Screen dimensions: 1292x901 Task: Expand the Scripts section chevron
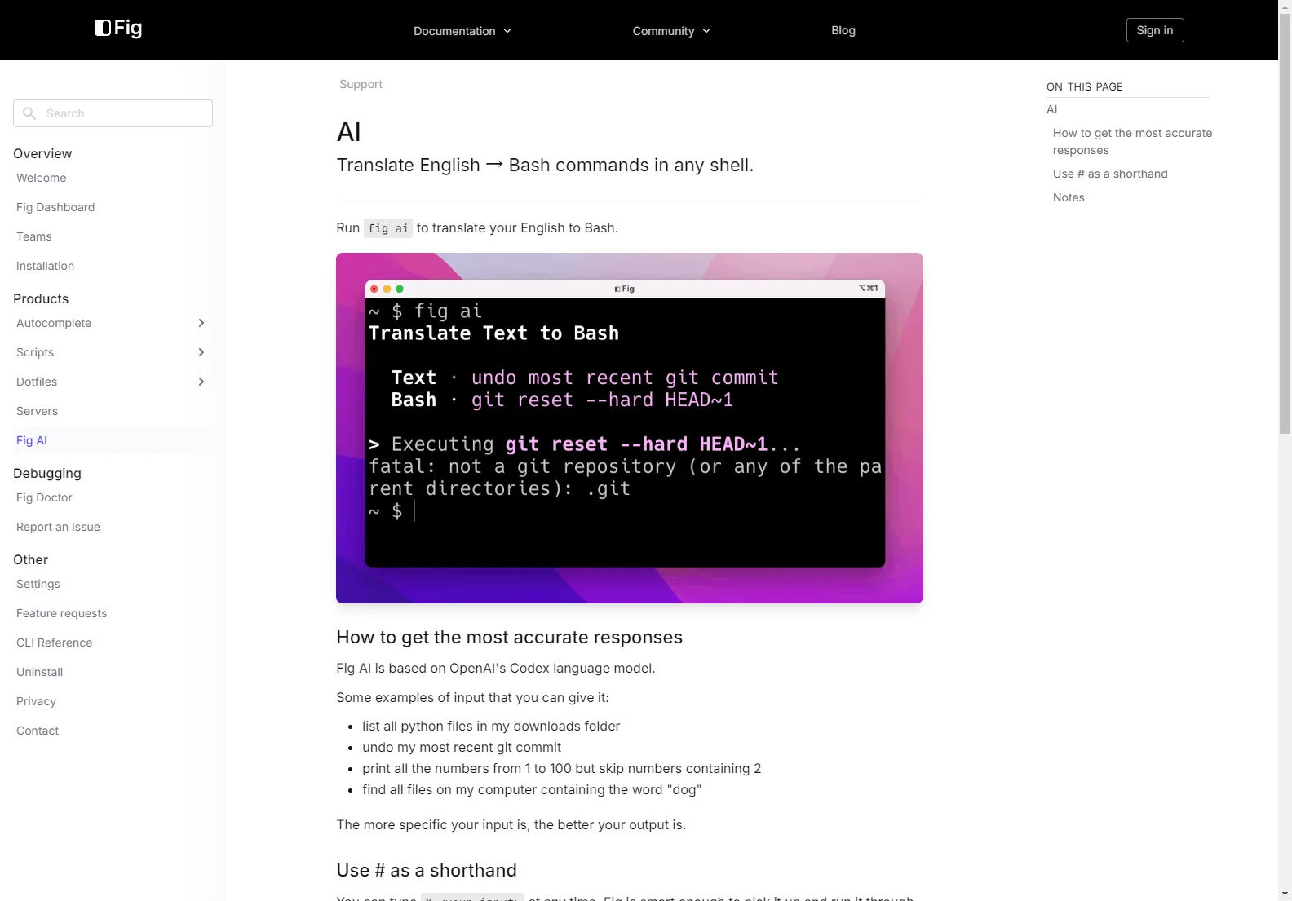201,352
